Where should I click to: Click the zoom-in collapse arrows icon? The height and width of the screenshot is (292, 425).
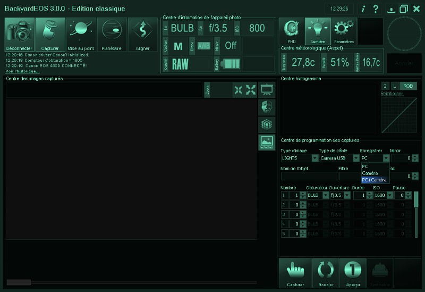pos(238,90)
